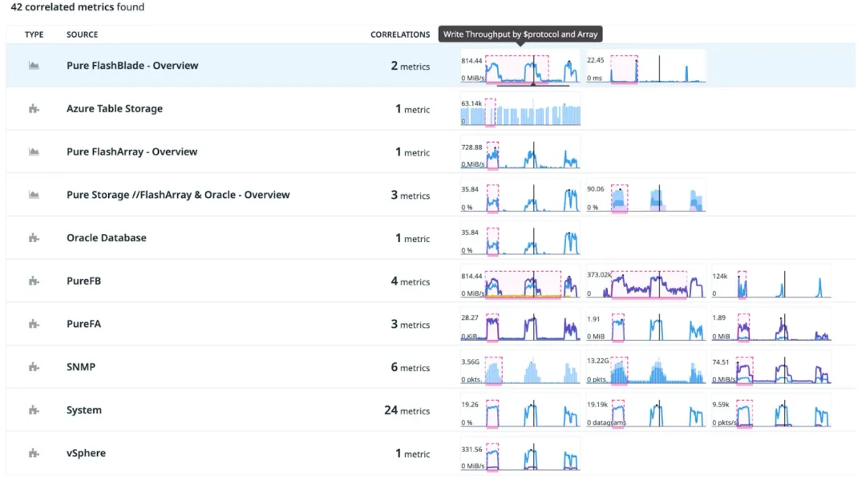Image resolution: width=866 pixels, height=485 pixels.
Task: Sort by the CORRELATIONS column header
Action: point(400,34)
